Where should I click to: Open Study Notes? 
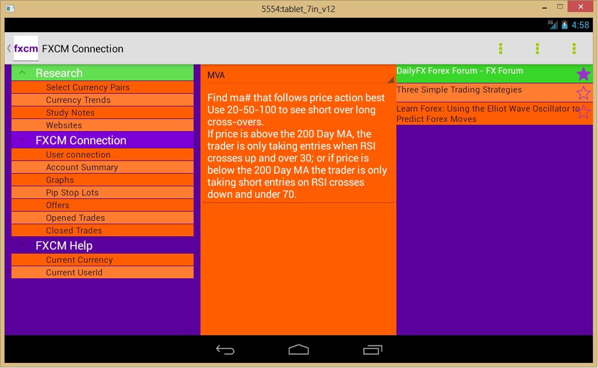[102, 113]
